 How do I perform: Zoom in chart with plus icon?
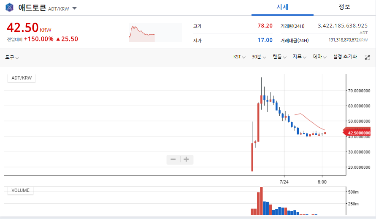click(x=186, y=159)
